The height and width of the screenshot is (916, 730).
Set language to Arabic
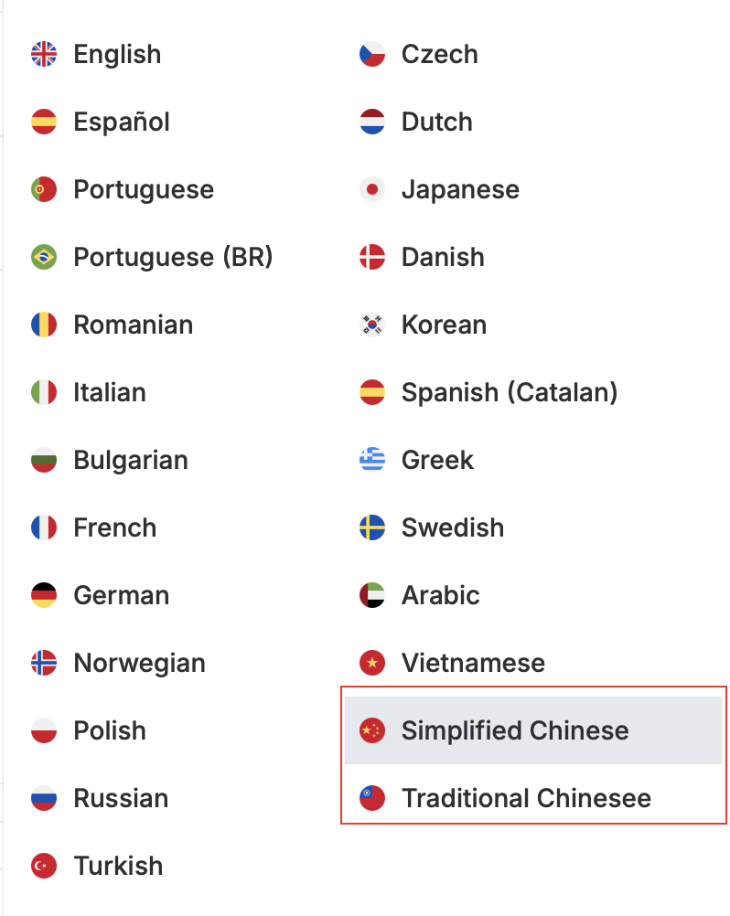(x=440, y=595)
